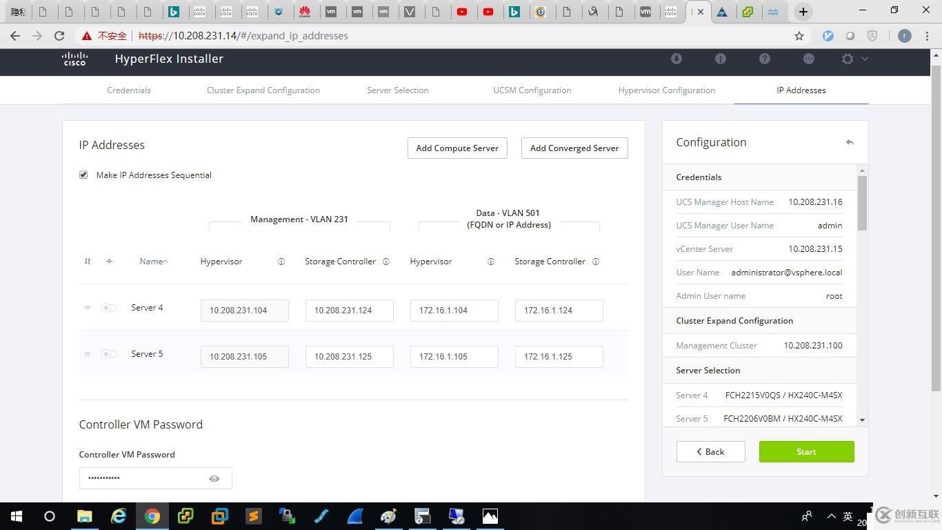Show info for Management Hypervisor column

[x=281, y=262]
